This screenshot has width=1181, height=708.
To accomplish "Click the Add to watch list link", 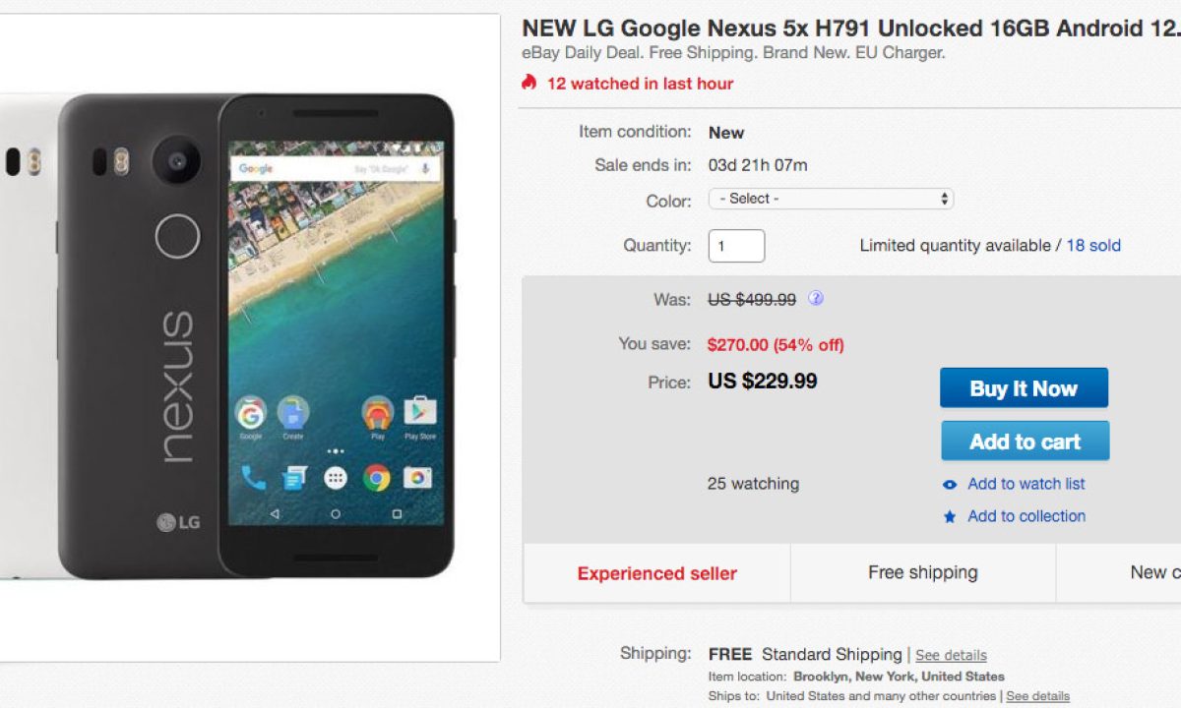I will click(1026, 484).
